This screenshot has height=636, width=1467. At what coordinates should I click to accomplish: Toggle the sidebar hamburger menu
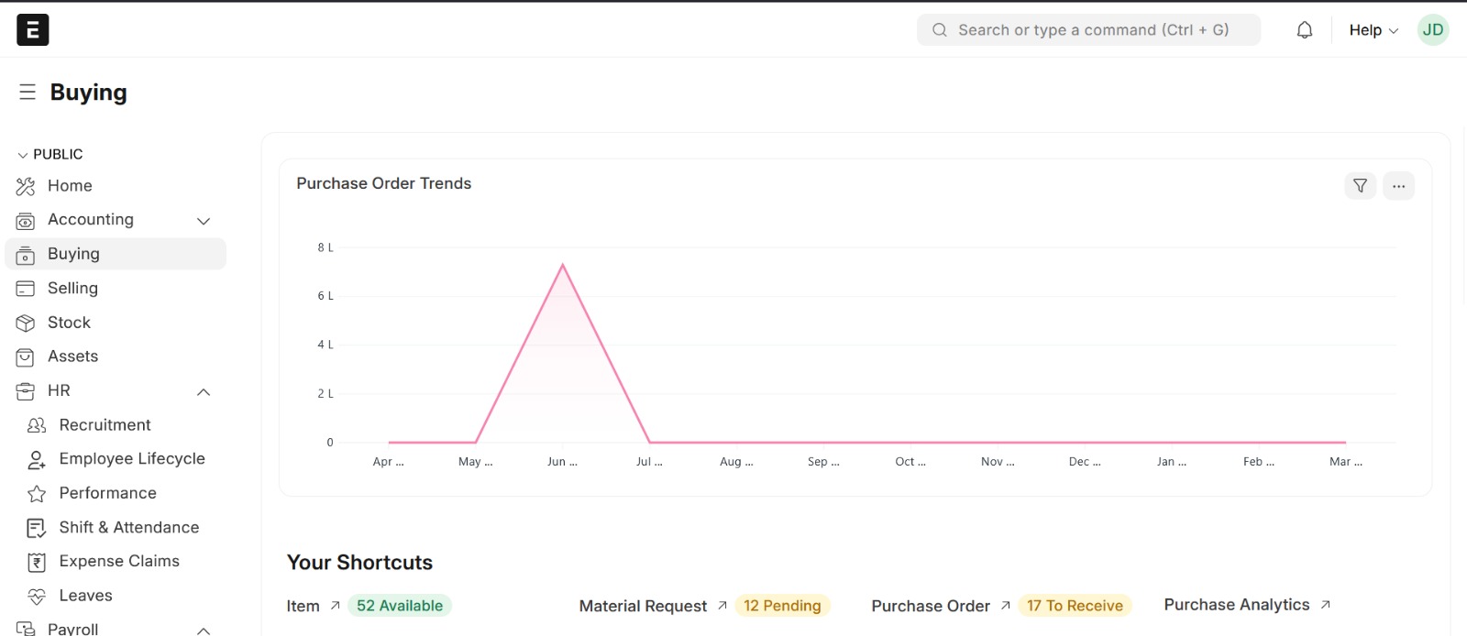28,92
